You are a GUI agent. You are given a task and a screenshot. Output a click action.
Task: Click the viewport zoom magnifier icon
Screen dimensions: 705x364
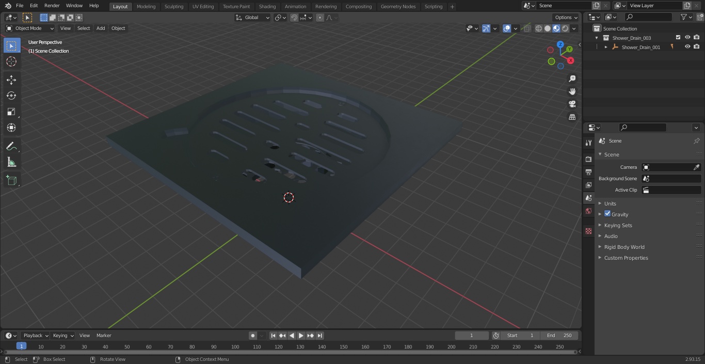[x=572, y=78]
